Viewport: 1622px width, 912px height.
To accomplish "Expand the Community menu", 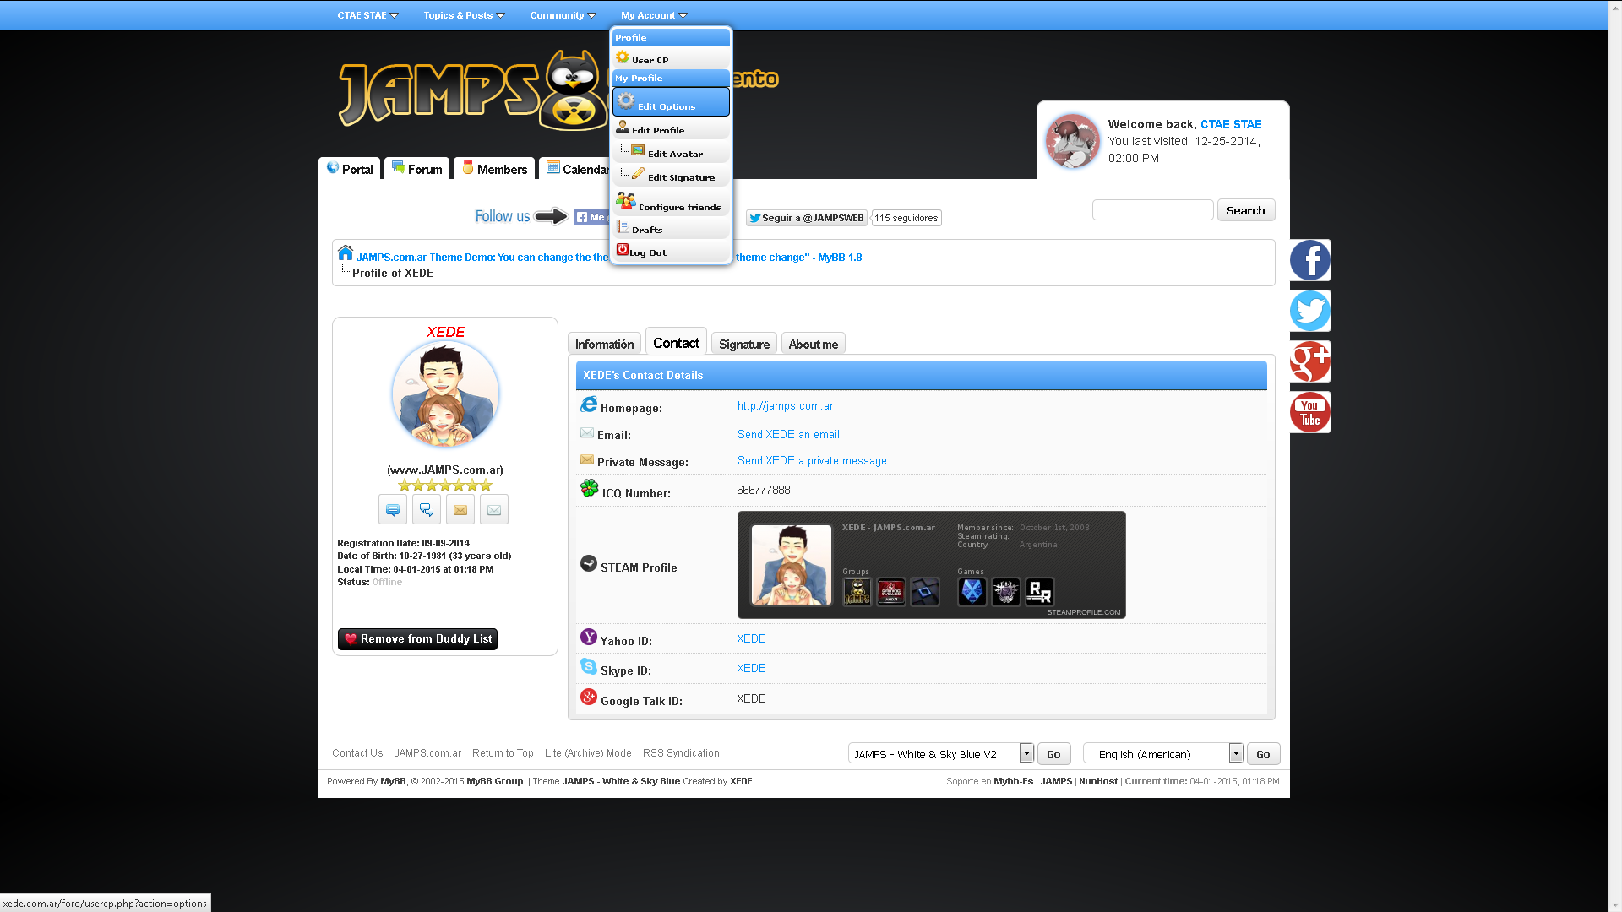I will click(x=562, y=15).
